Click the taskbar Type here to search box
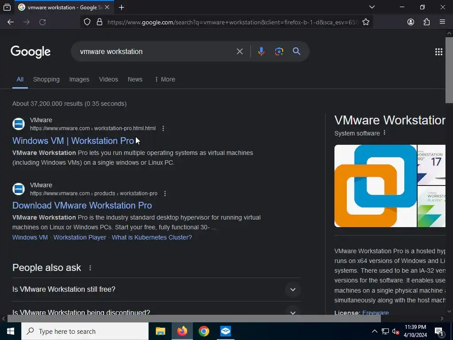The image size is (453, 340). 85,331
